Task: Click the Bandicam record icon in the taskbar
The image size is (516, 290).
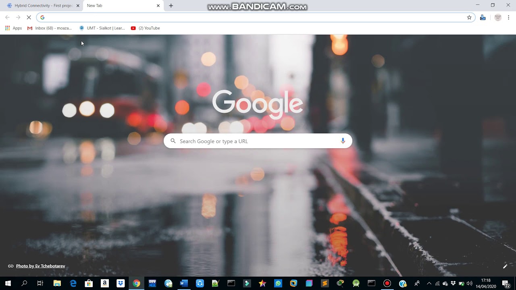Action: [x=387, y=283]
